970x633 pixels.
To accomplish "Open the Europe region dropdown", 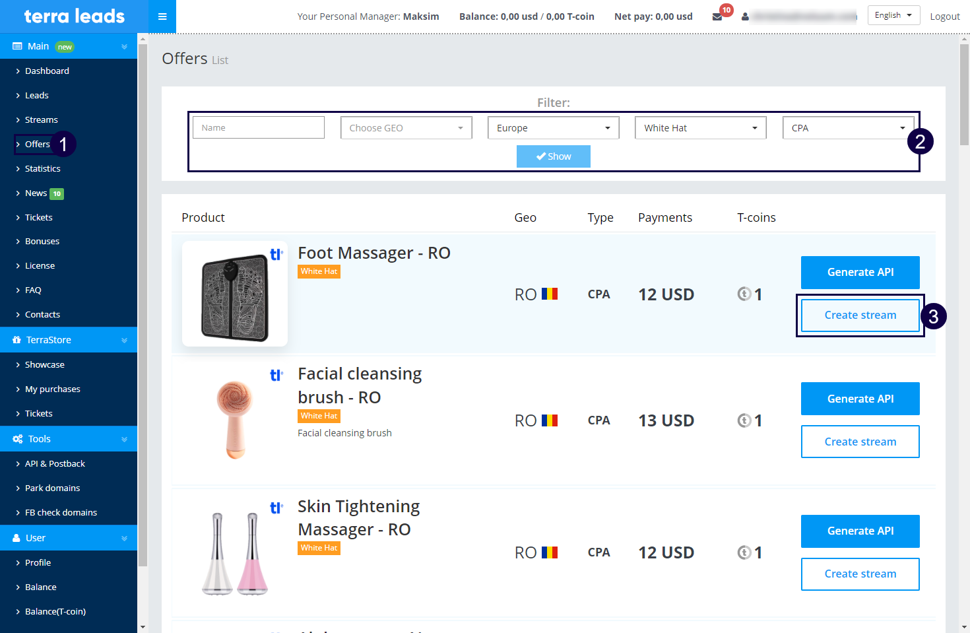I will 553,128.
